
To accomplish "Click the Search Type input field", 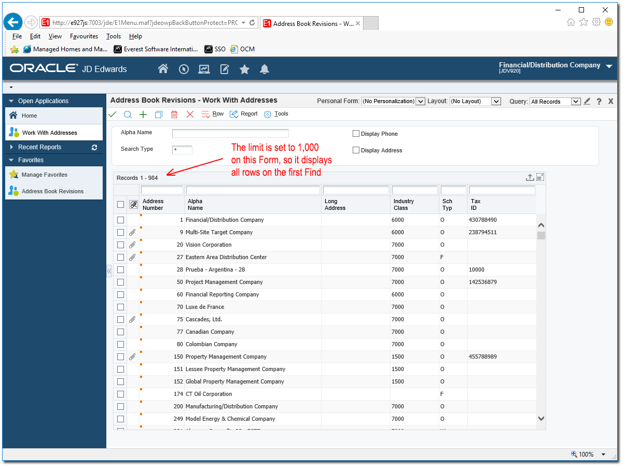I will [x=182, y=150].
